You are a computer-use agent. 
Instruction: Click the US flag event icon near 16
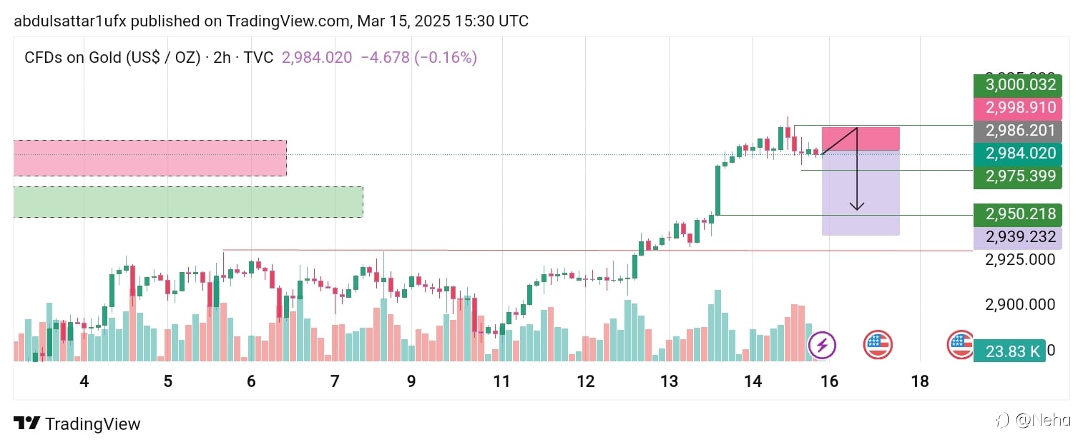pos(877,346)
